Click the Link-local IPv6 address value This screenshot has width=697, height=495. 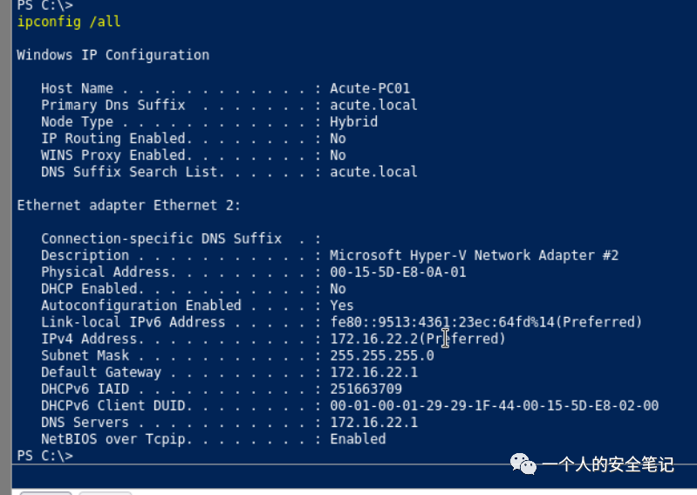(x=485, y=322)
